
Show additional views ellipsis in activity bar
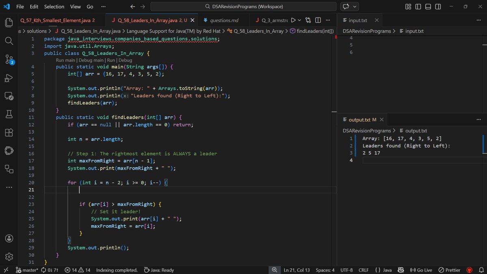click(x=9, y=187)
